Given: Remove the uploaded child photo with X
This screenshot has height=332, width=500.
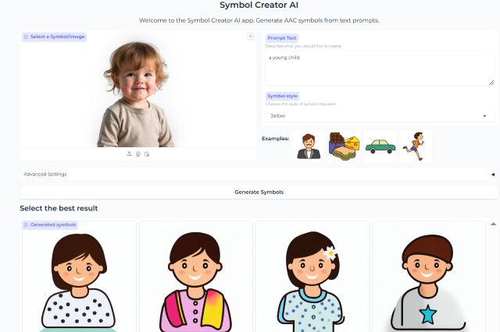Looking at the screenshot, I should [x=250, y=37].
